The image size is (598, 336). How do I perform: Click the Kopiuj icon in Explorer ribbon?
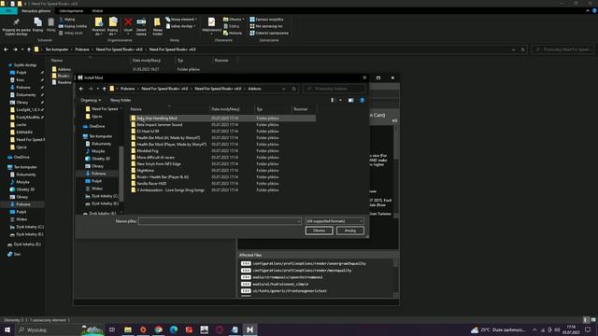click(37, 22)
